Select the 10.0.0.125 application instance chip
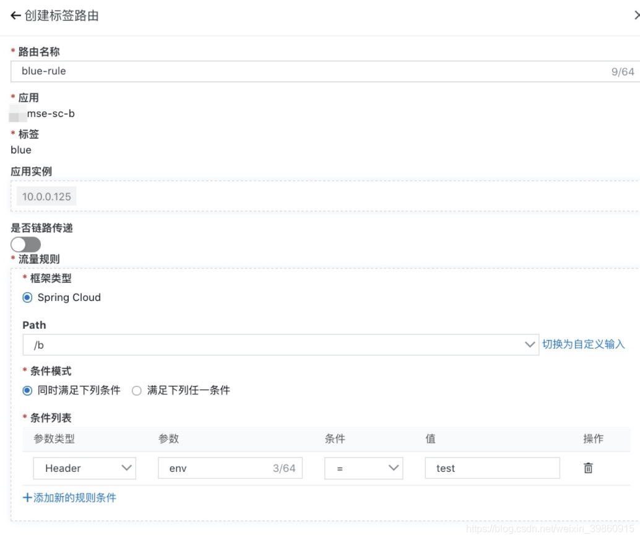 (x=45, y=196)
